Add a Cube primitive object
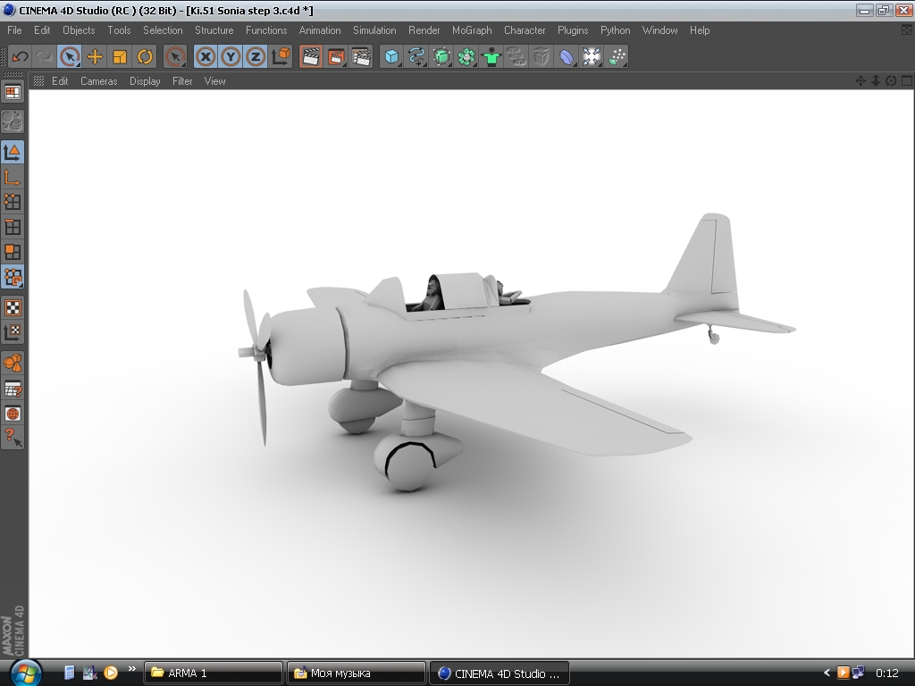The image size is (915, 686). (x=391, y=57)
